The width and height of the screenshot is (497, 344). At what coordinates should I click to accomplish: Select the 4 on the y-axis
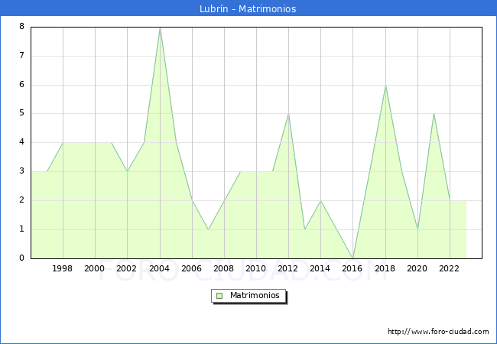pyautogui.click(x=22, y=142)
